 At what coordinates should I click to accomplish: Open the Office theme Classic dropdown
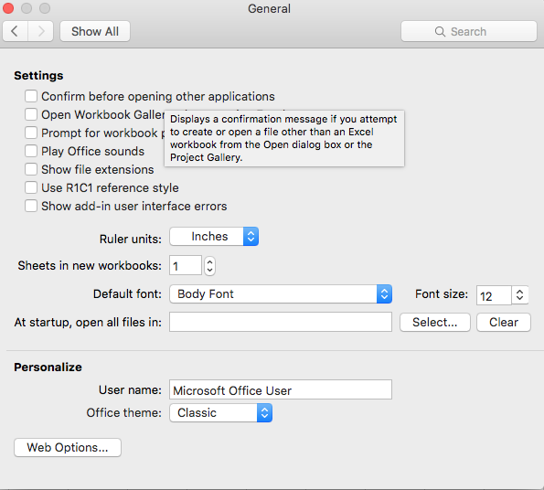tap(221, 412)
